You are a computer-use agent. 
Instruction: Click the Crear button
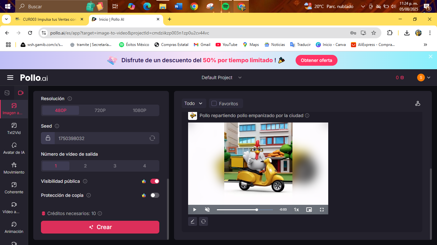coord(100,227)
